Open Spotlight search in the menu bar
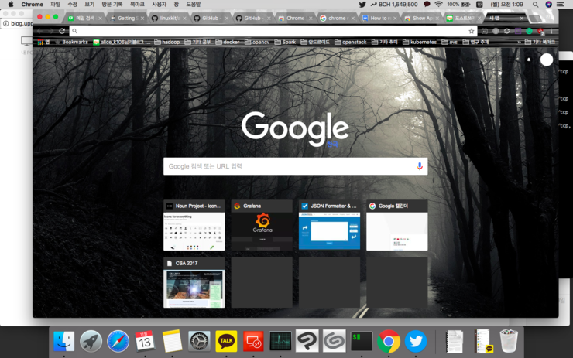Screen dimensions: 573x358 pos(535,5)
